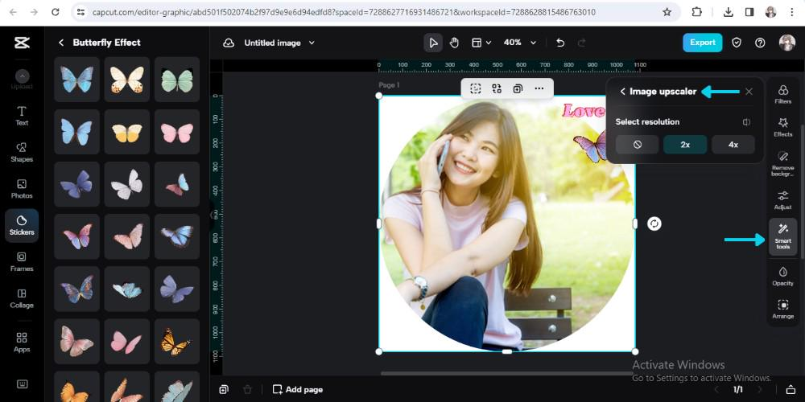Viewport: 805px width, 402px height.
Task: Open the Effects tool
Action: [x=783, y=127]
